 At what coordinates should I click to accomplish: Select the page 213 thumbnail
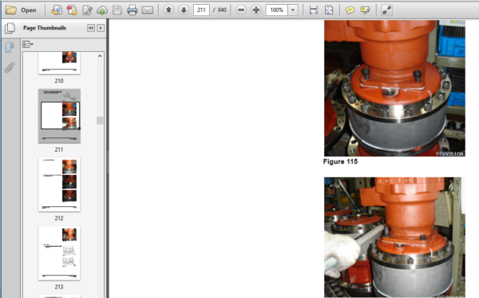click(59, 253)
